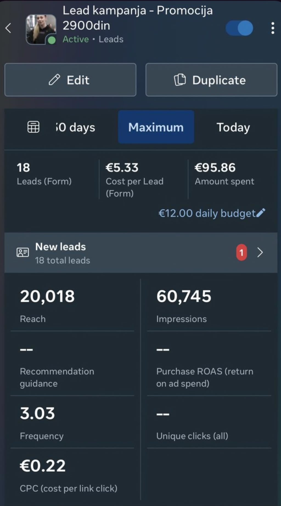The image size is (281, 506).
Task: Click the Duplicate button
Action: tap(211, 80)
